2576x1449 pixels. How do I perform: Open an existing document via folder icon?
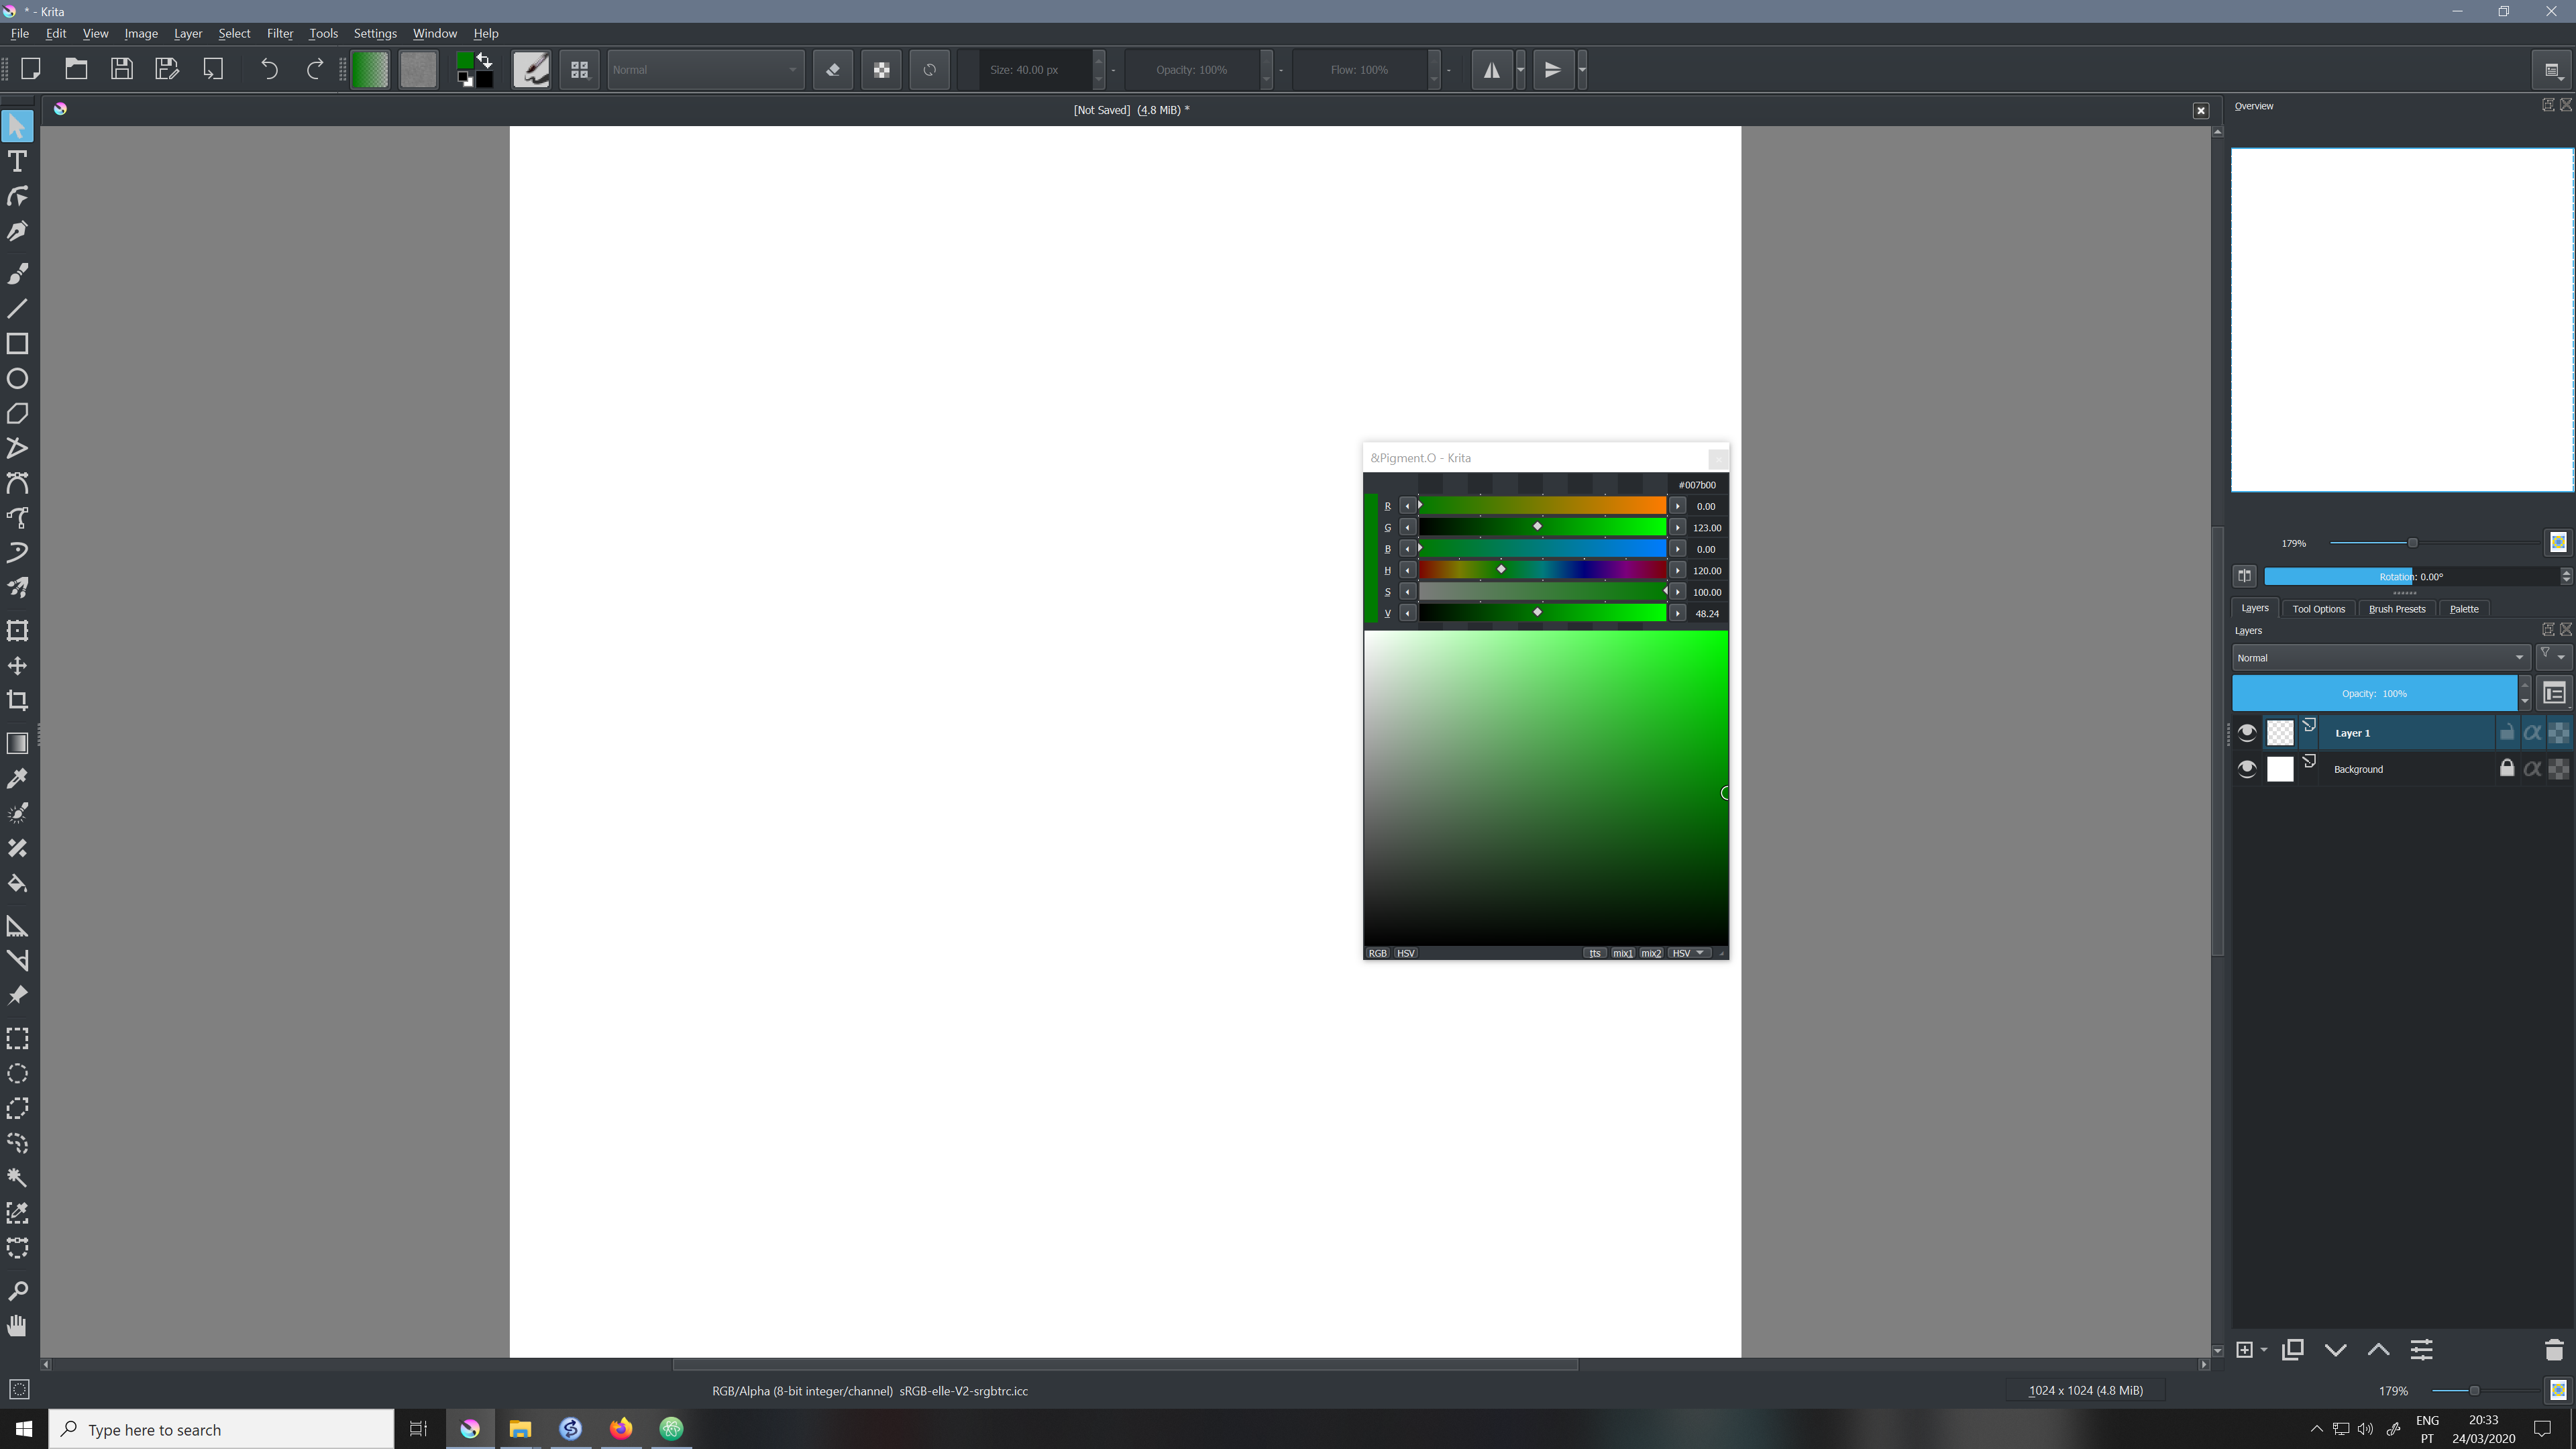[76, 69]
